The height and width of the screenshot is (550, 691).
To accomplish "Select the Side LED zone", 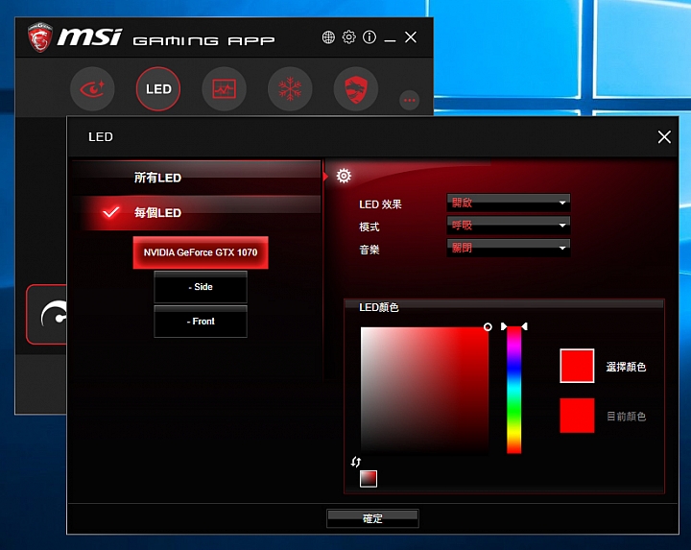I will pyautogui.click(x=201, y=287).
